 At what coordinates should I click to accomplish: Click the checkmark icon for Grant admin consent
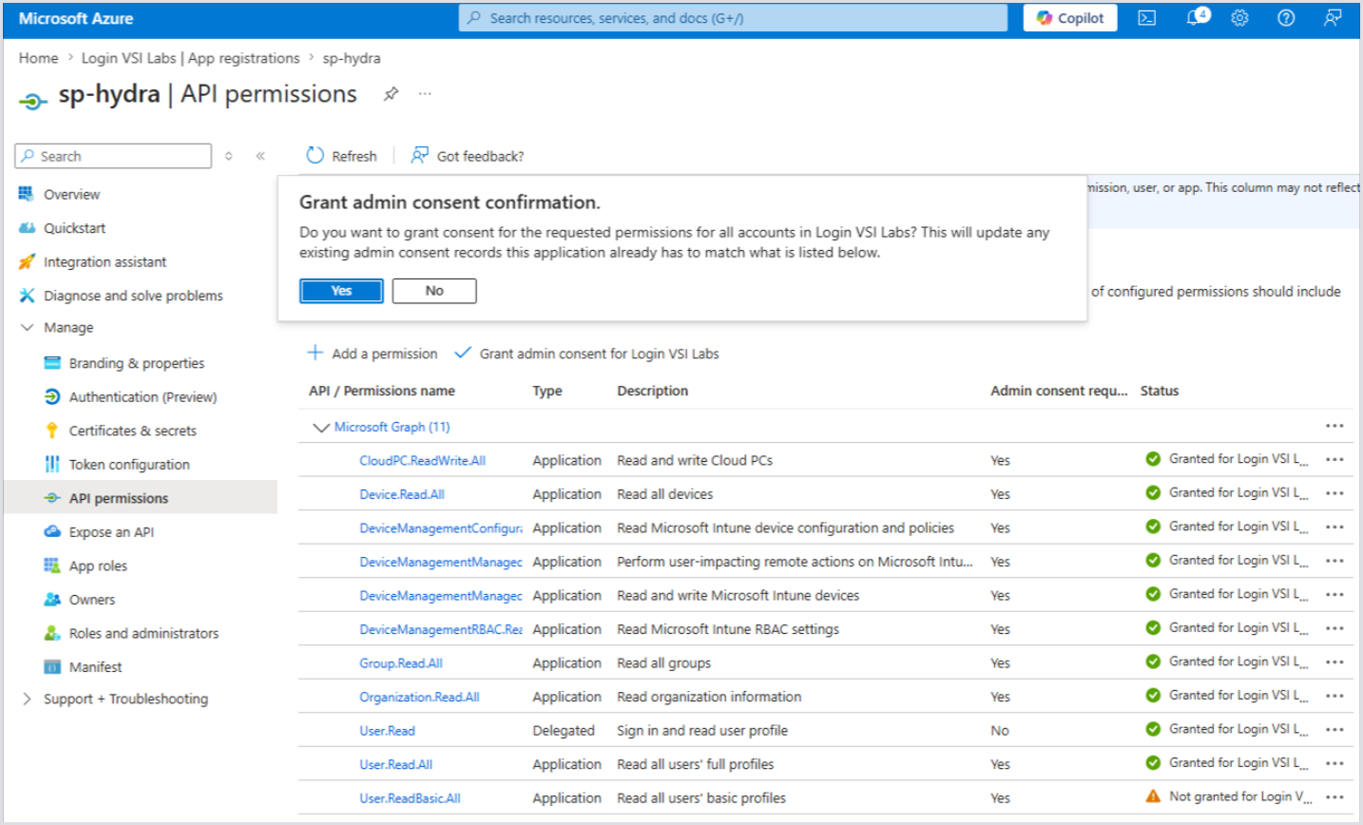463,354
